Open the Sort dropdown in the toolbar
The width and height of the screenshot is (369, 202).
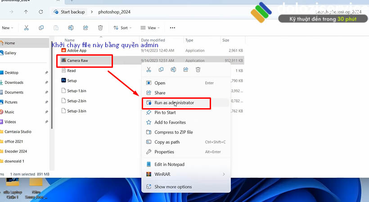[x=121, y=28]
